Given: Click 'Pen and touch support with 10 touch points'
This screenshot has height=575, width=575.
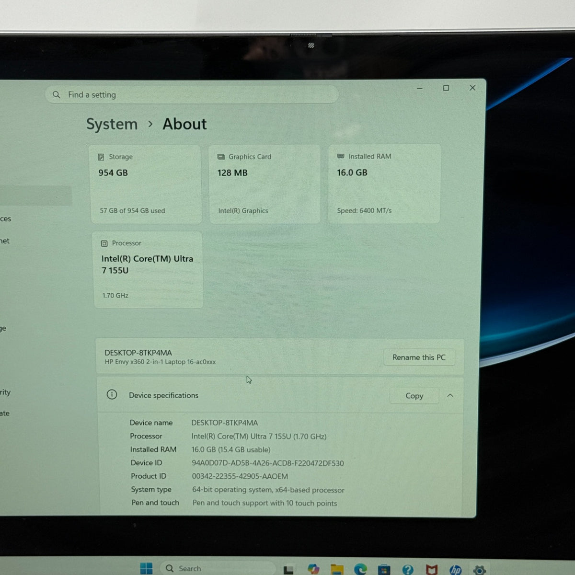Looking at the screenshot, I should pos(264,503).
